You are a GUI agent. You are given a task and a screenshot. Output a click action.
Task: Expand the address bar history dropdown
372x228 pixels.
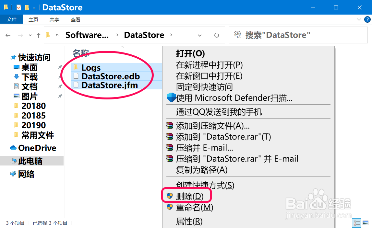tap(200, 35)
